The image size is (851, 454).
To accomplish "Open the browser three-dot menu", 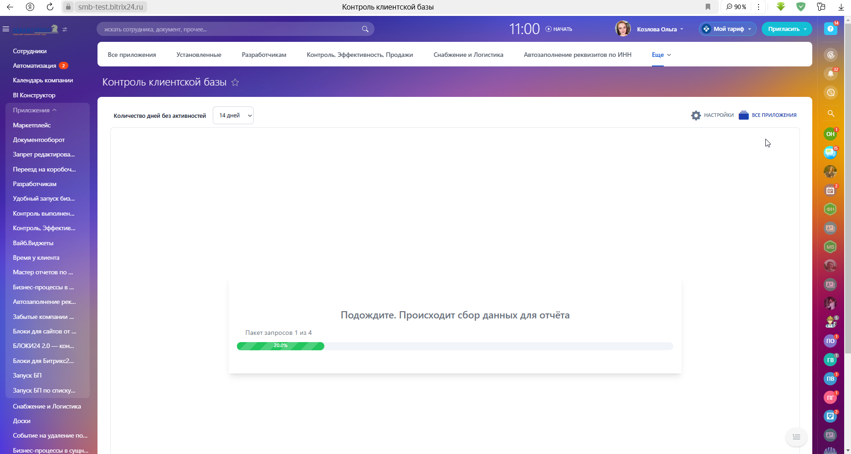I will tap(759, 7).
